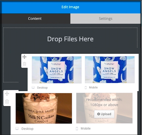The height and width of the screenshot is (135, 142).
Task: Click move handle icon for Snow Angels row
Action: (x=24, y=57)
